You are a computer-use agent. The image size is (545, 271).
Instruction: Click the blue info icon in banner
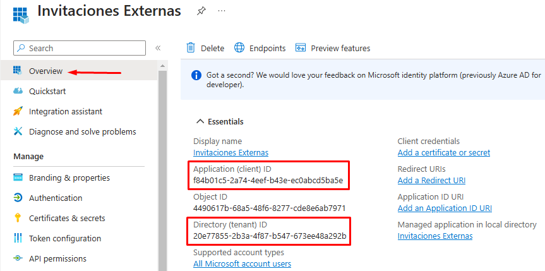pyautogui.click(x=196, y=75)
